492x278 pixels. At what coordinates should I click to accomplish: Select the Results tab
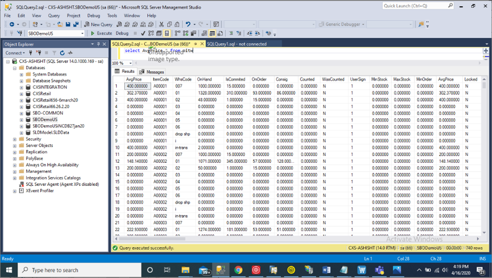tap(125, 71)
